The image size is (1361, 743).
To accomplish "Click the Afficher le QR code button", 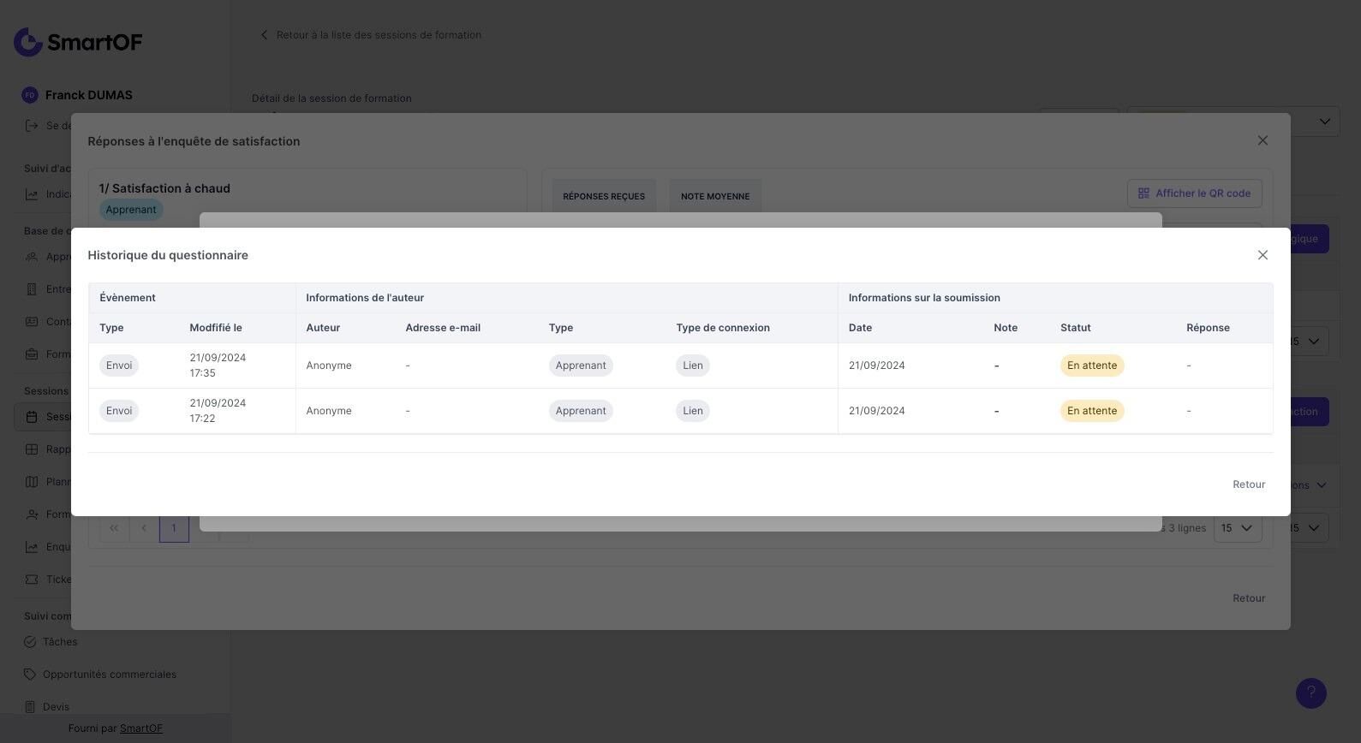I will [x=1195, y=193].
